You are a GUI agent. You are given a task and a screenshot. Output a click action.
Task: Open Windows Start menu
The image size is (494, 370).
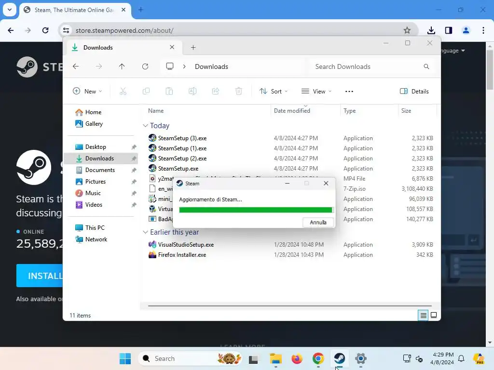click(x=125, y=358)
